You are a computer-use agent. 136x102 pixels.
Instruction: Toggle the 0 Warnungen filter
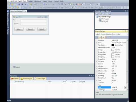point(27,78)
